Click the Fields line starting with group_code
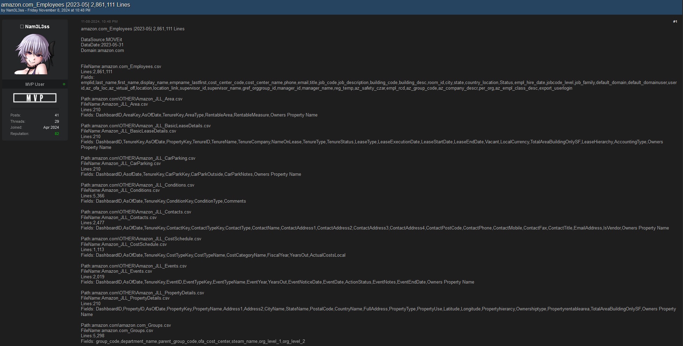This screenshot has height=346, width=683. (193, 341)
